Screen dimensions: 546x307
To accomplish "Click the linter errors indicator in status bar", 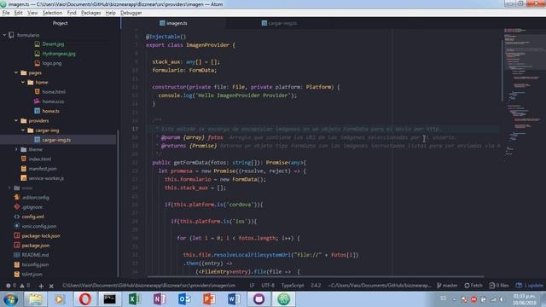I will click(11, 286).
